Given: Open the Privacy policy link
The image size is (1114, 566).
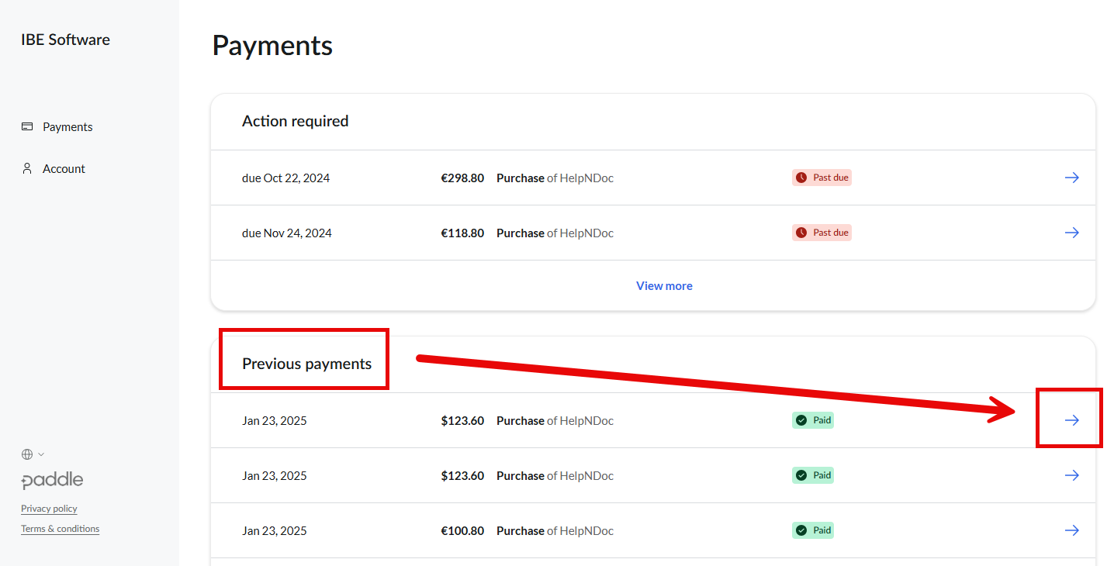Looking at the screenshot, I should pyautogui.click(x=49, y=509).
